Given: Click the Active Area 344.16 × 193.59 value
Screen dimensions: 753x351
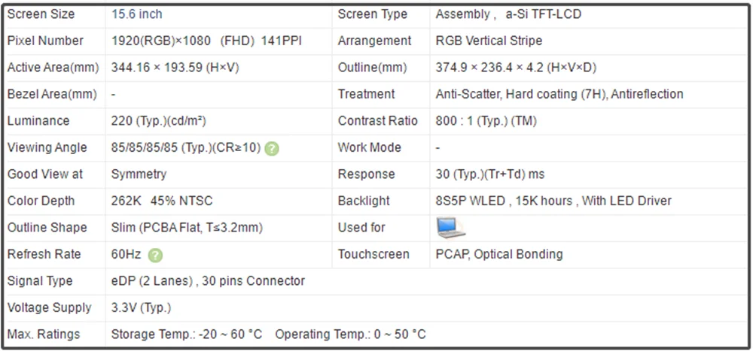Looking at the screenshot, I should pyautogui.click(x=175, y=68).
